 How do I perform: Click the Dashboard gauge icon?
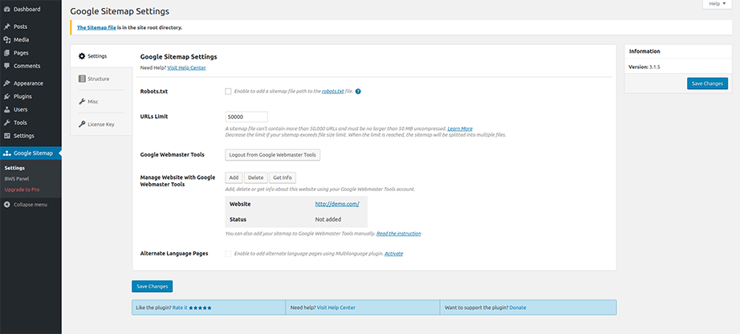(6, 10)
